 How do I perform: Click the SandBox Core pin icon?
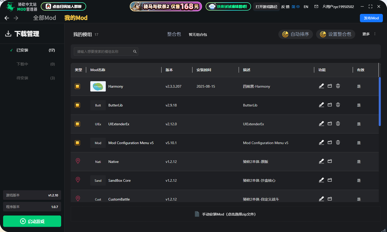tap(78, 180)
